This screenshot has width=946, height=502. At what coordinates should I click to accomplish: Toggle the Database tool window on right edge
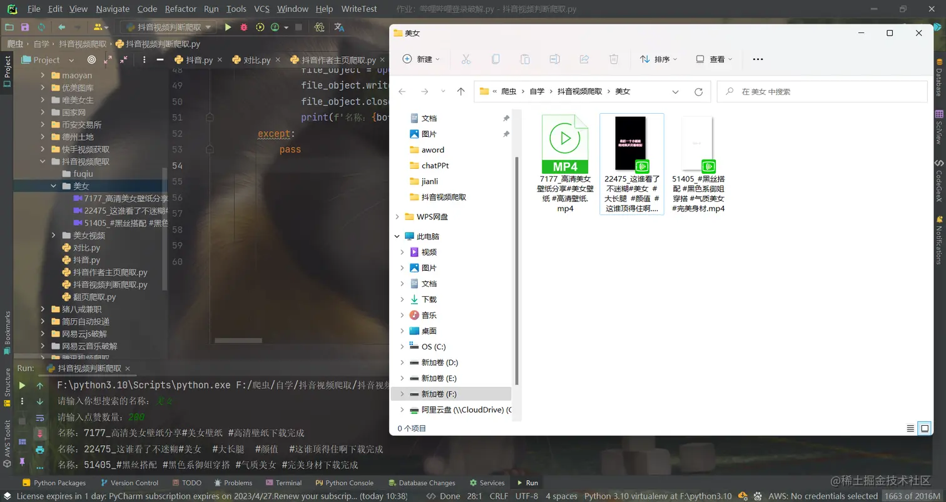click(939, 78)
